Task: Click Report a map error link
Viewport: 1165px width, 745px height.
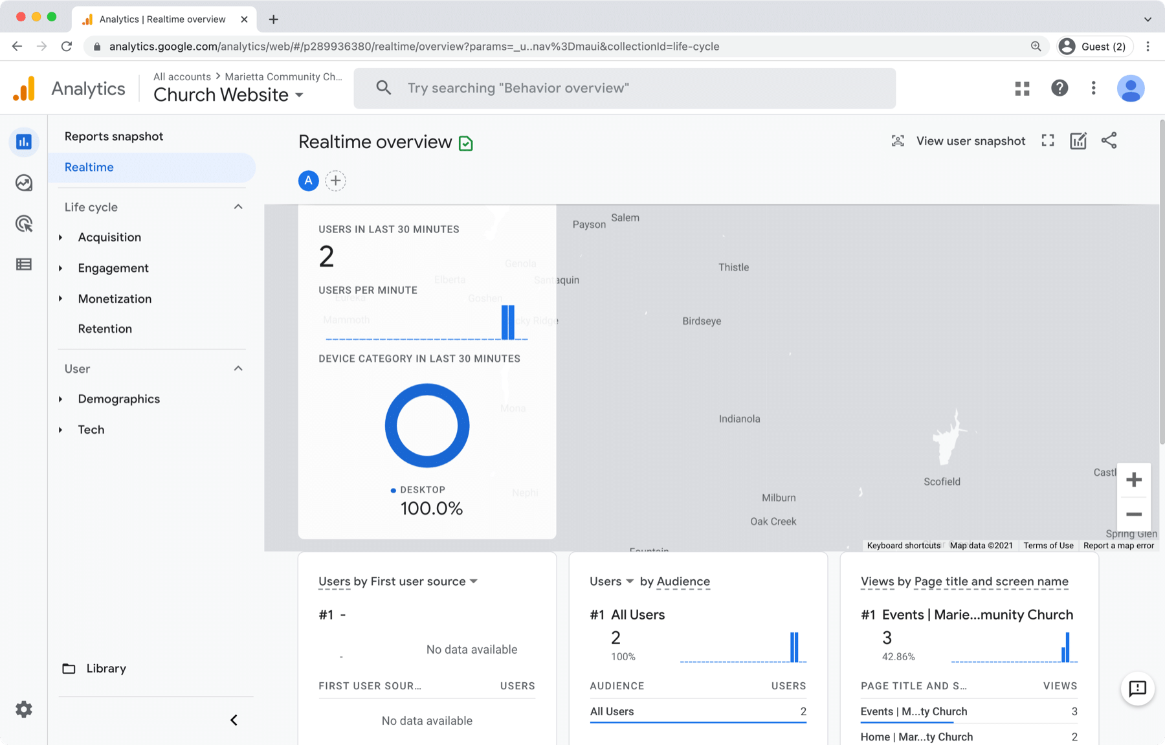Action: pos(1118,546)
